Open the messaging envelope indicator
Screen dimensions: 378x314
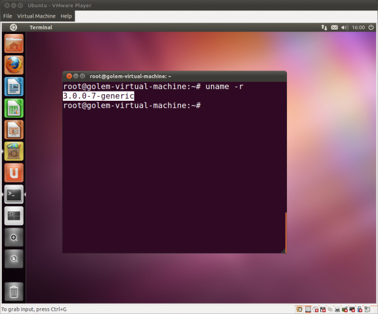[334, 27]
